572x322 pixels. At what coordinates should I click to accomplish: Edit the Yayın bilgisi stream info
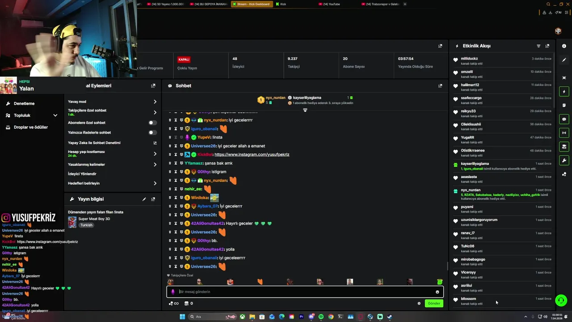[x=144, y=199]
